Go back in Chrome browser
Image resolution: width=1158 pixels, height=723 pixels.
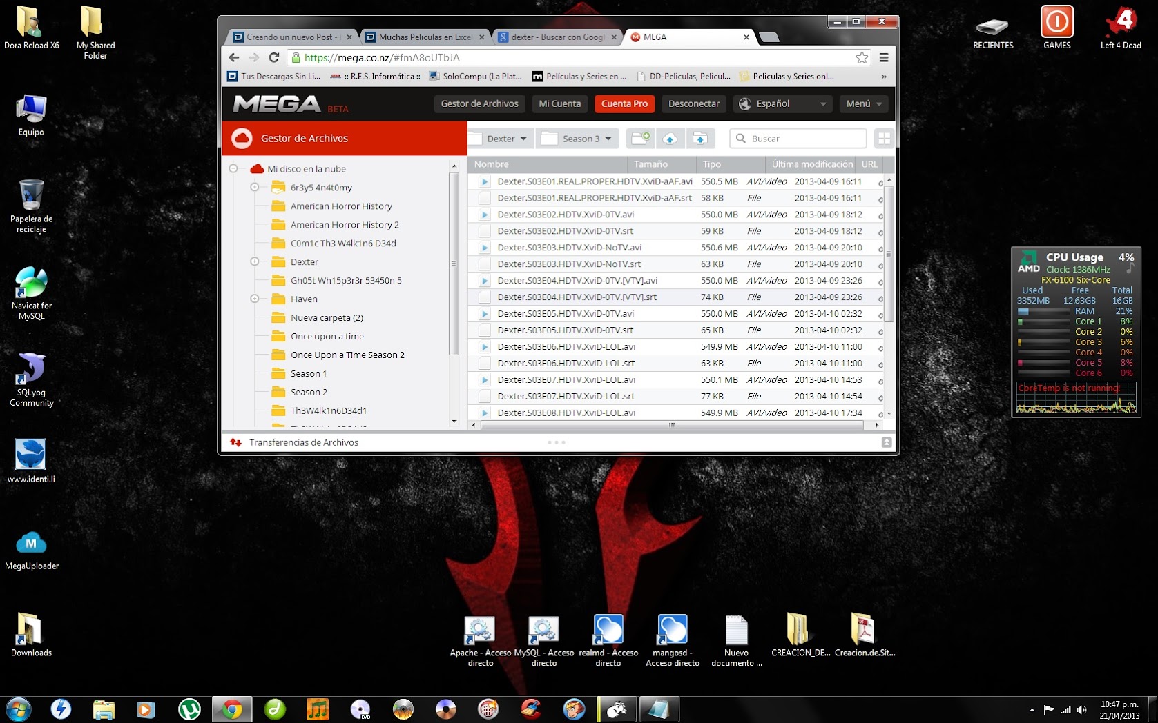(234, 57)
